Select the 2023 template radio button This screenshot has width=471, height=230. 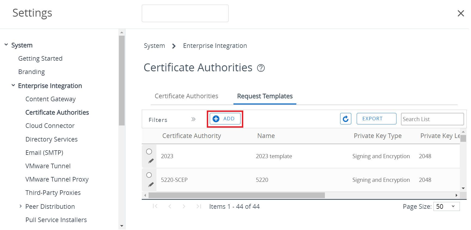(149, 152)
